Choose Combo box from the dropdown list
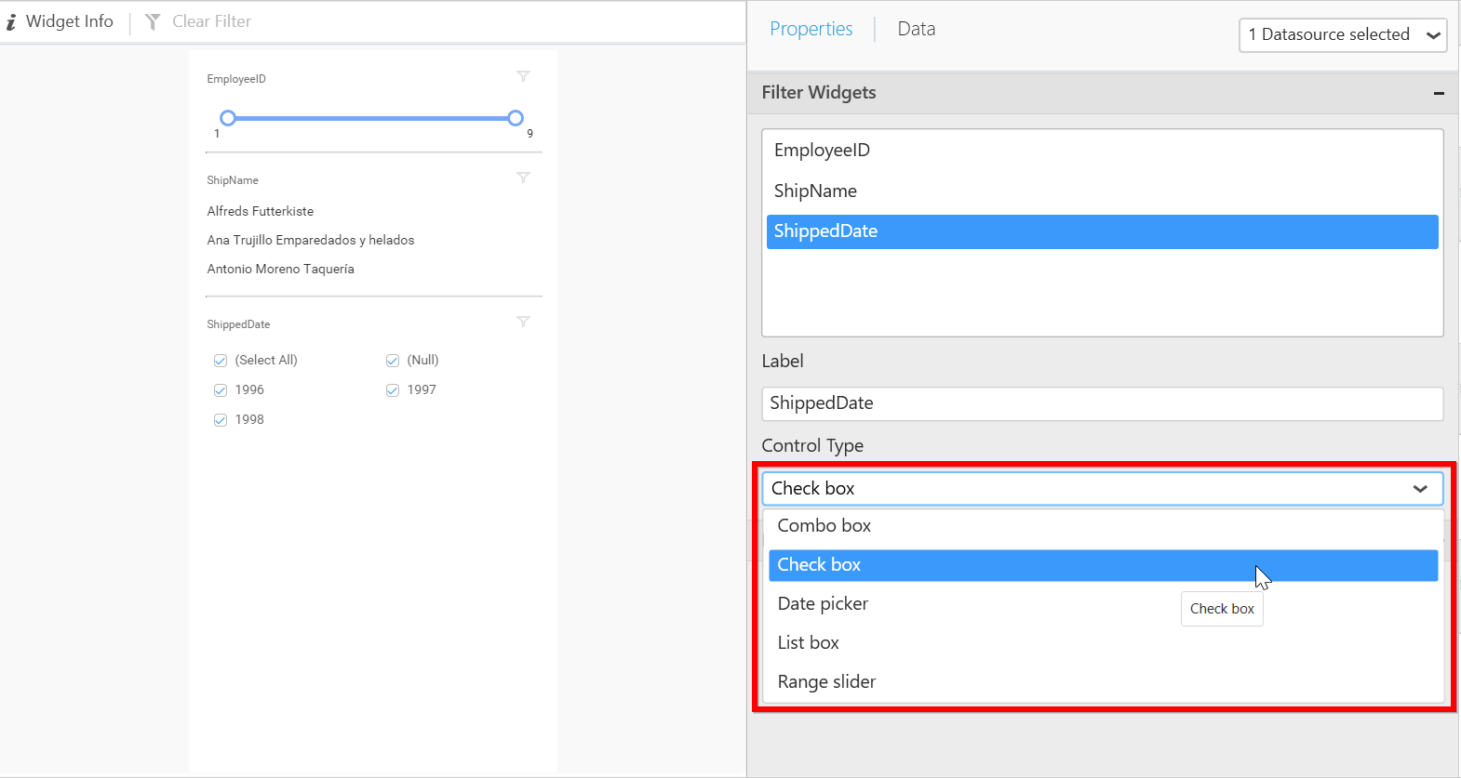Screen dimensions: 1461x778 click(824, 526)
